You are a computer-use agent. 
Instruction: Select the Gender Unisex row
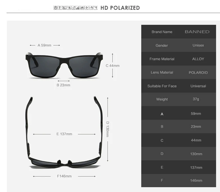tap(178, 45)
